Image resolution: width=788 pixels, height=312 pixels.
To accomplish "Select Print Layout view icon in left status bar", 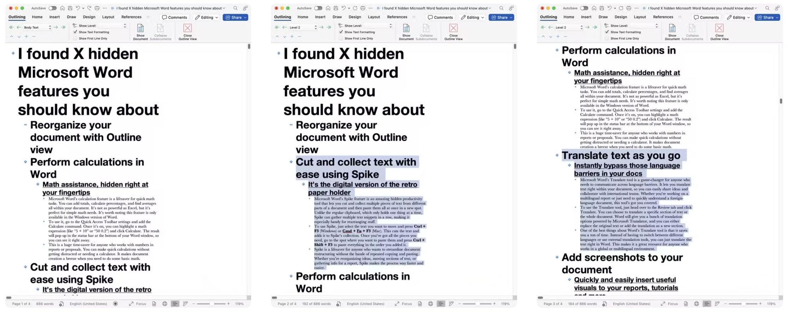I will [x=154, y=304].
